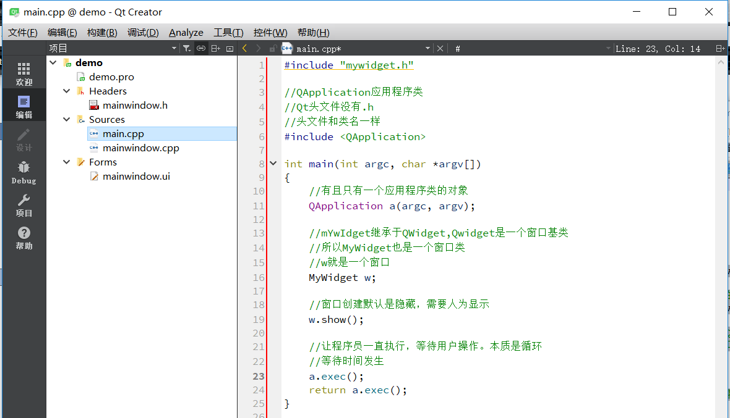Viewport: 730px width, 418px height.
Task: Place cursor on 'return a.exec();' line
Action: point(358,390)
